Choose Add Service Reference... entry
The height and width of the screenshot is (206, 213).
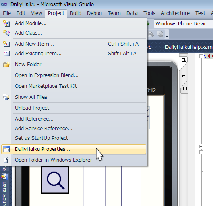74,128
